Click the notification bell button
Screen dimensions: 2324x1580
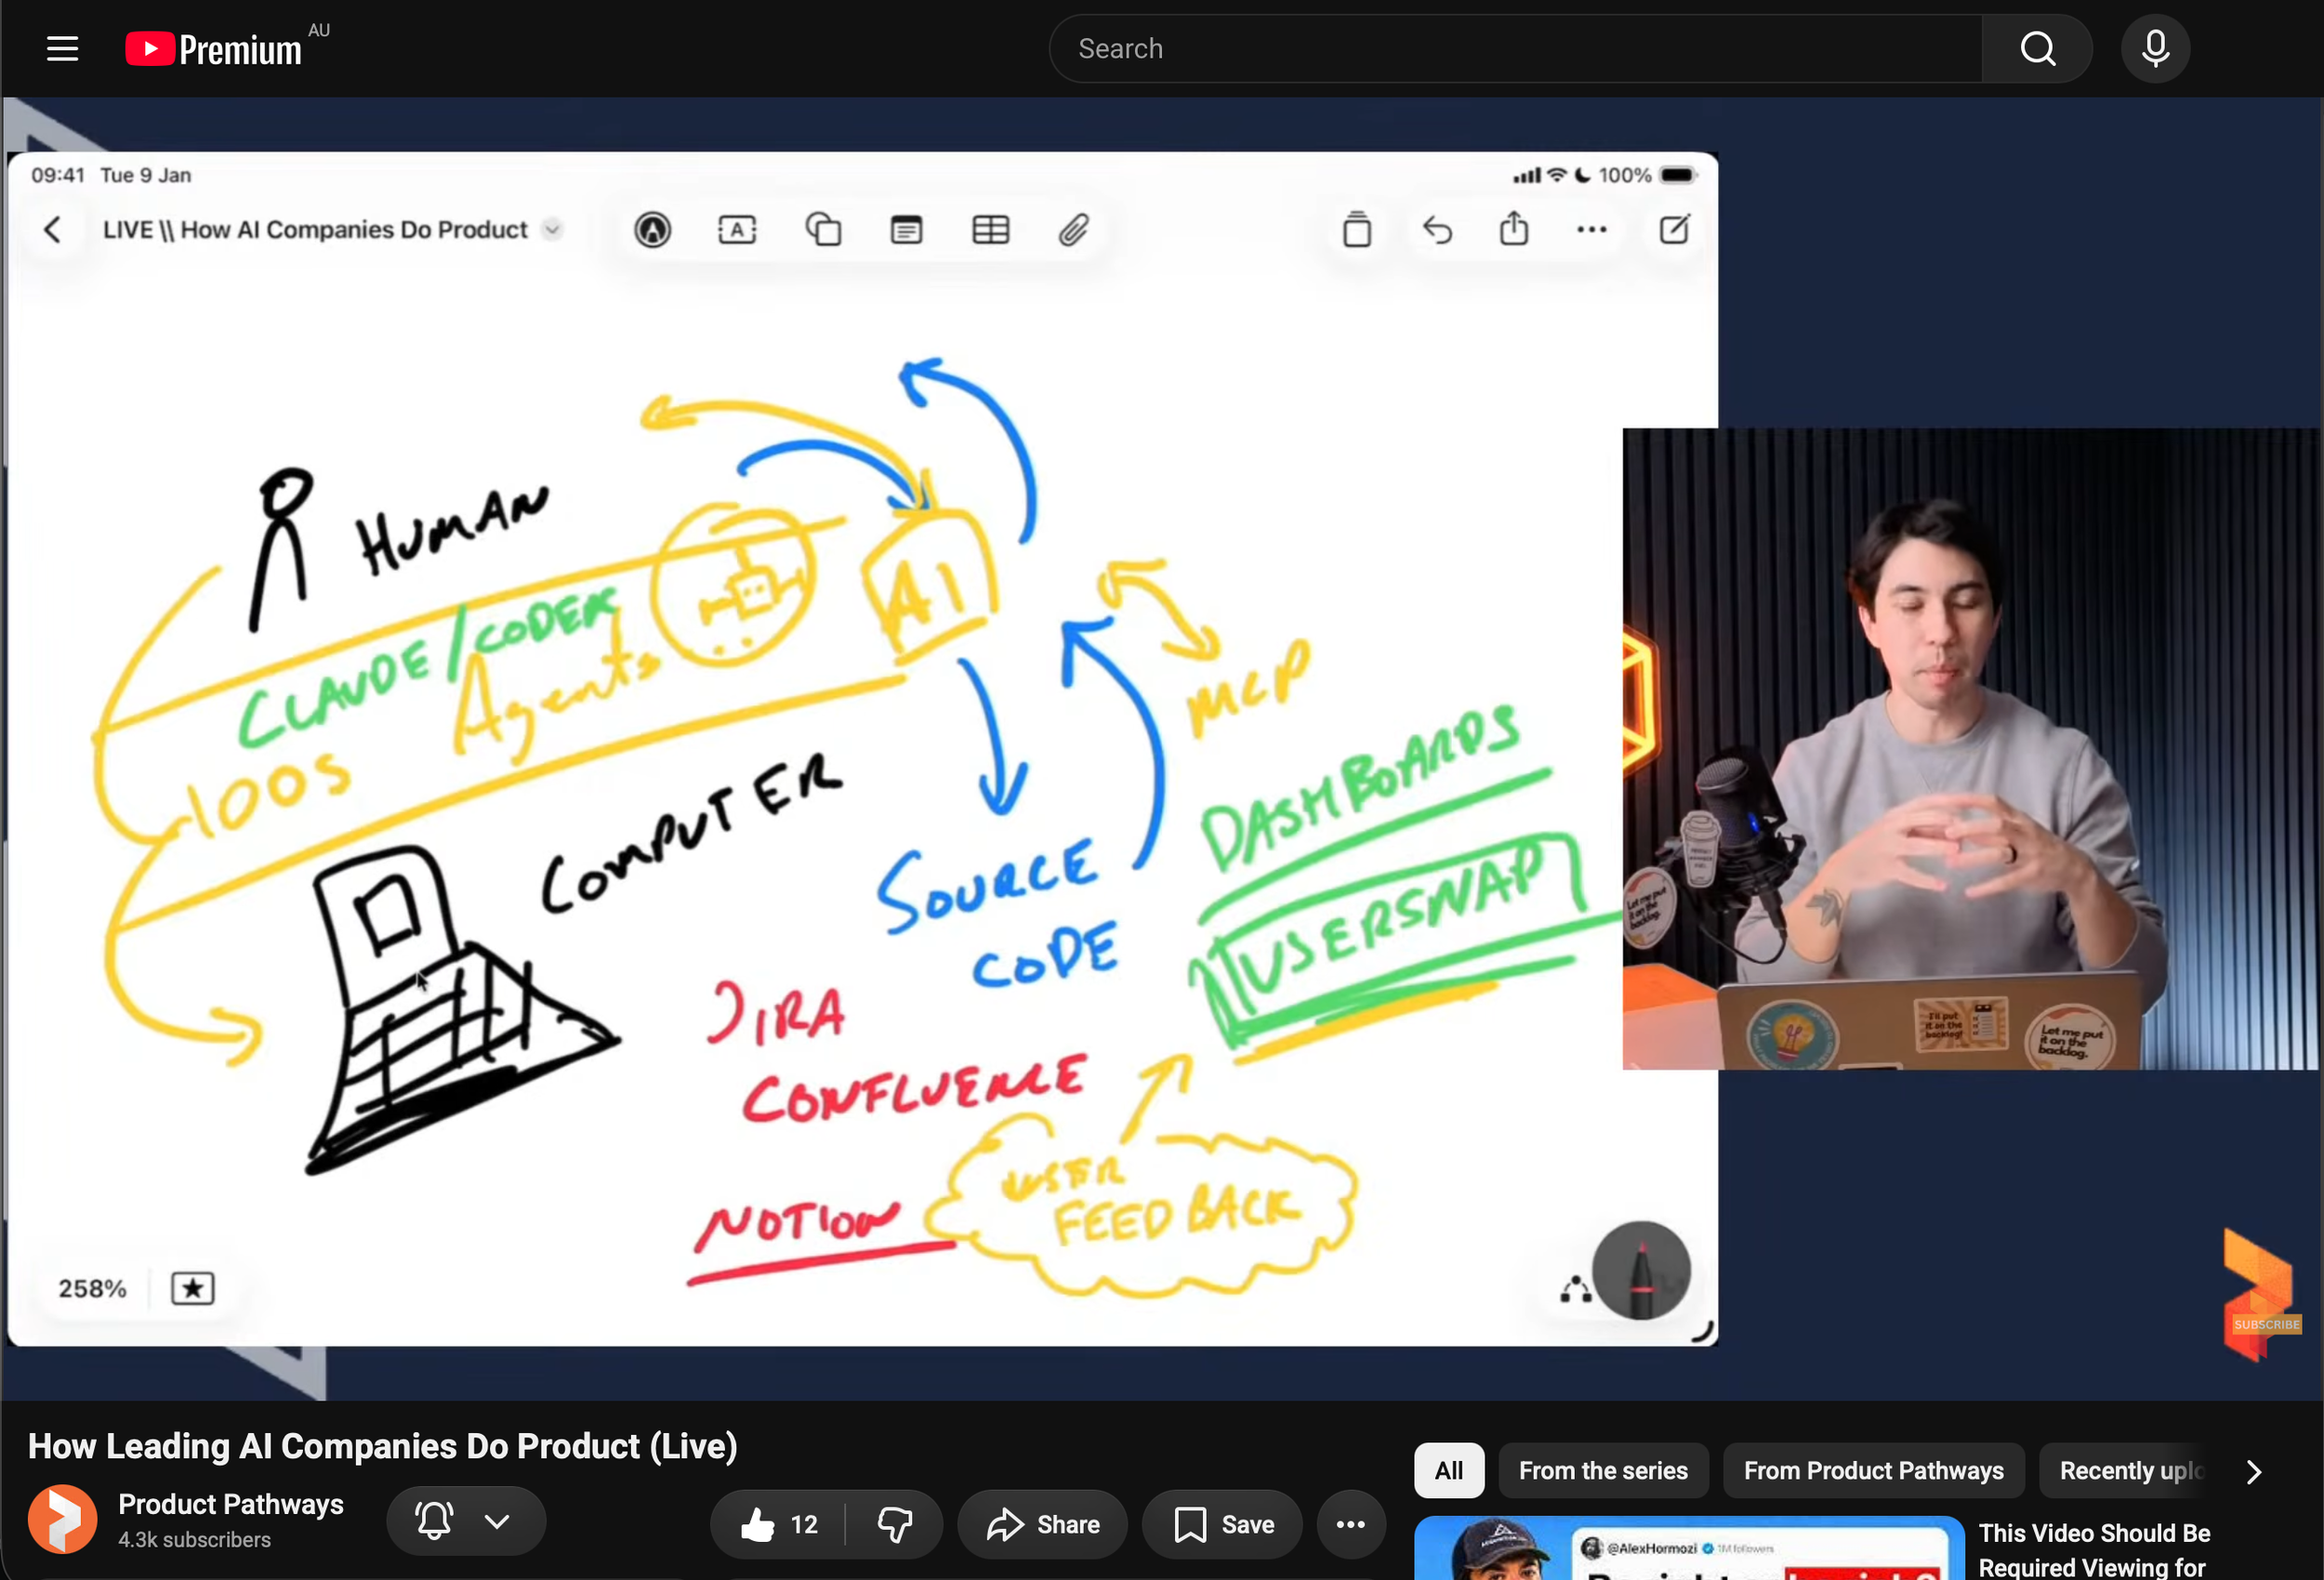[434, 1521]
